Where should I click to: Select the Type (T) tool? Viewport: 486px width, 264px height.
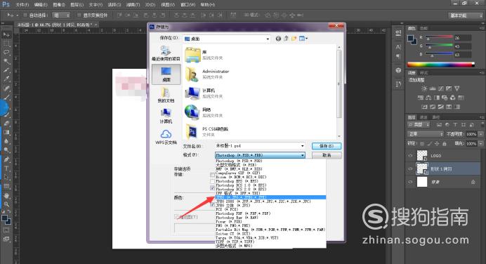pos(6,169)
